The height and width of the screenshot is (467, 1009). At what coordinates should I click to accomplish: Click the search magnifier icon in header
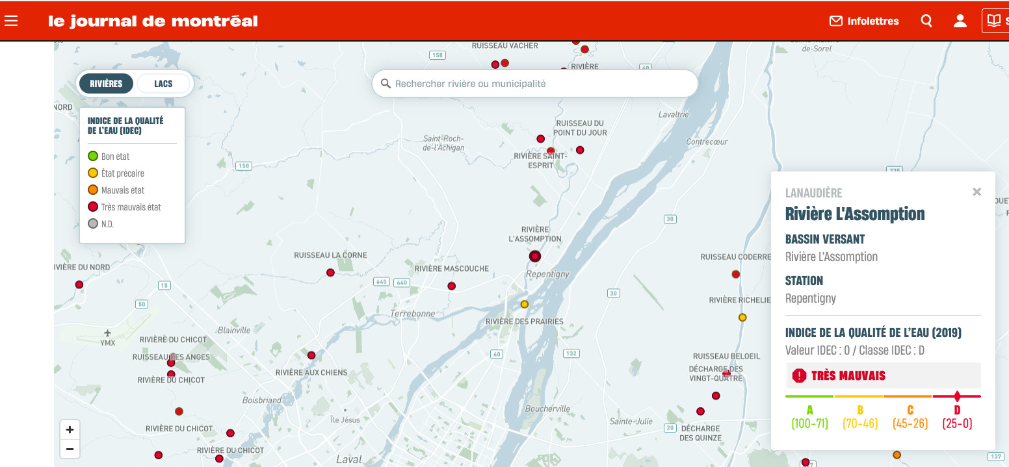click(x=926, y=21)
